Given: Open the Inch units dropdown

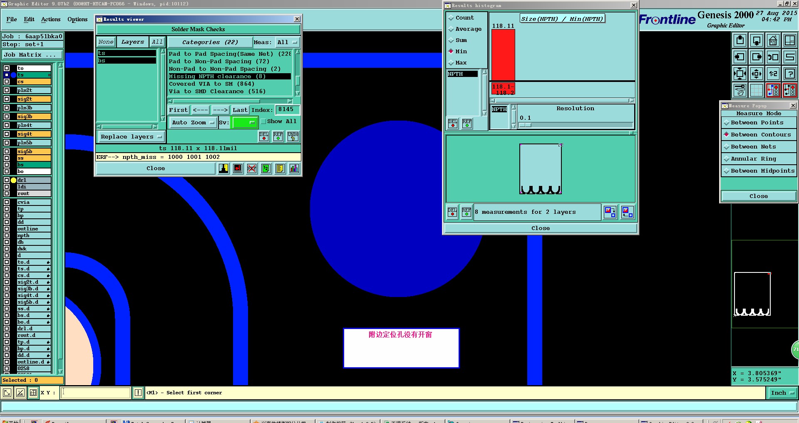Looking at the screenshot, I should click(782, 393).
